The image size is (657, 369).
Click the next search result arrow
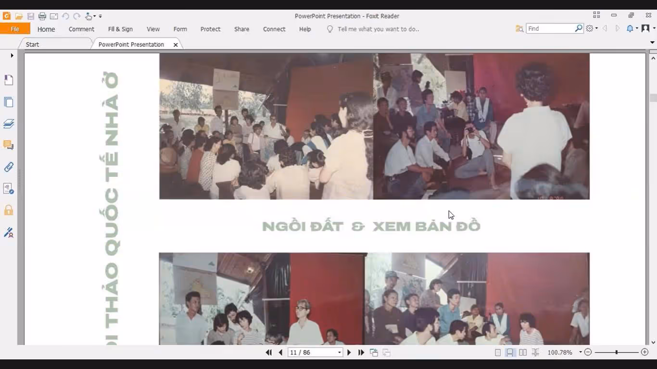[x=618, y=29]
